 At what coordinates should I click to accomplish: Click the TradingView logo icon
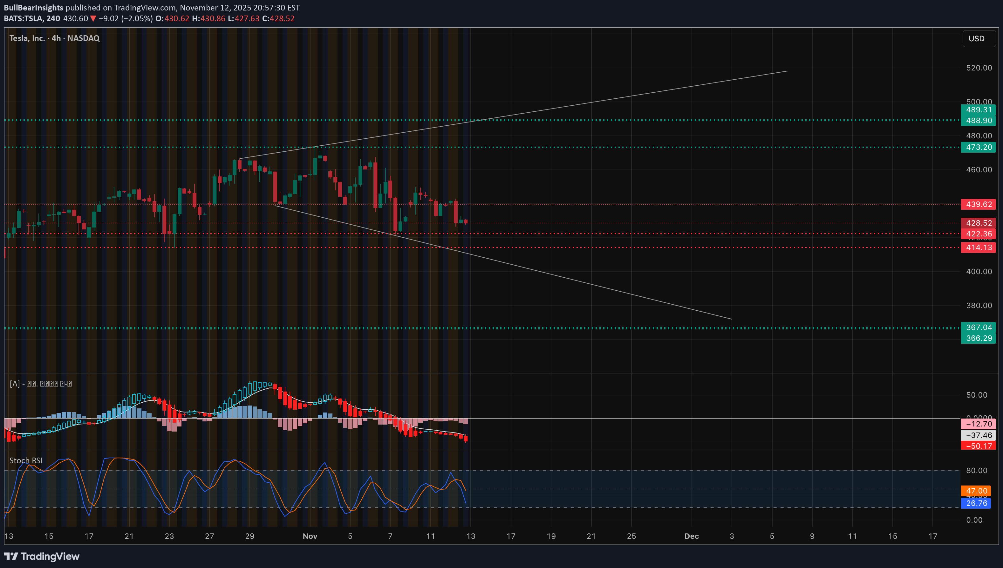coord(11,556)
